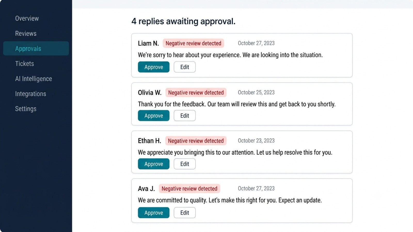
Task: Go to Reviews in the sidebar
Action: tap(26, 34)
